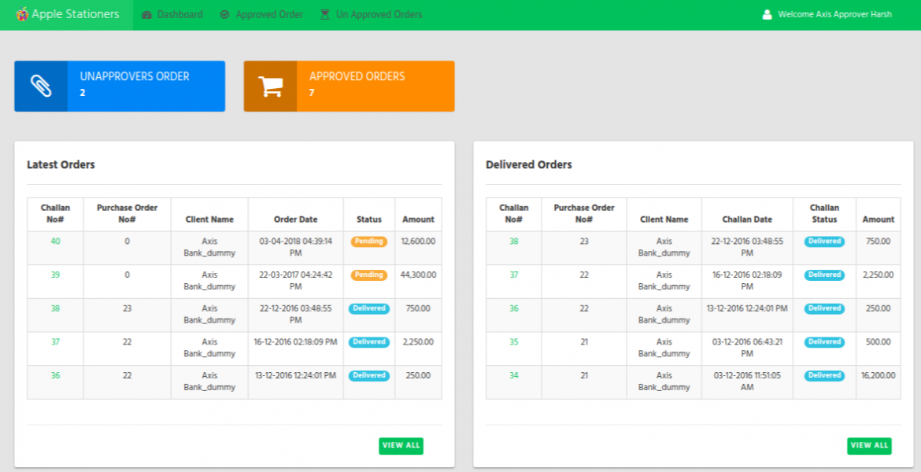Viewport: 921px width, 472px height.
Task: Click the hourglass icon beside Un Approved Orders
Action: click(324, 14)
